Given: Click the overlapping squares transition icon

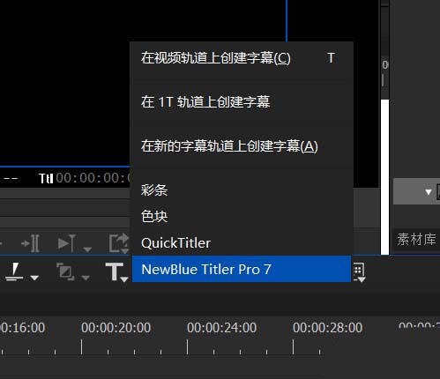Looking at the screenshot, I should [65, 271].
